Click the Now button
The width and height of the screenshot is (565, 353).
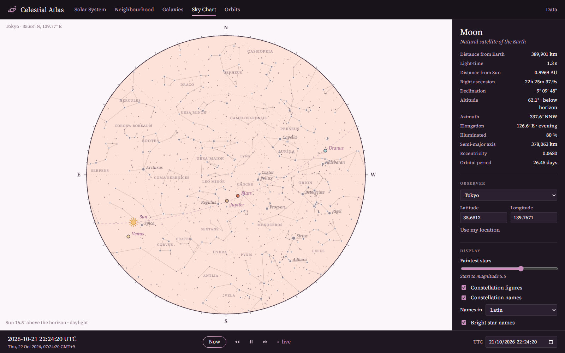214,342
